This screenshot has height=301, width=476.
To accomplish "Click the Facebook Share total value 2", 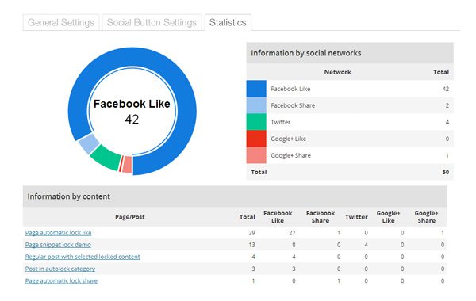I will pos(447,105).
